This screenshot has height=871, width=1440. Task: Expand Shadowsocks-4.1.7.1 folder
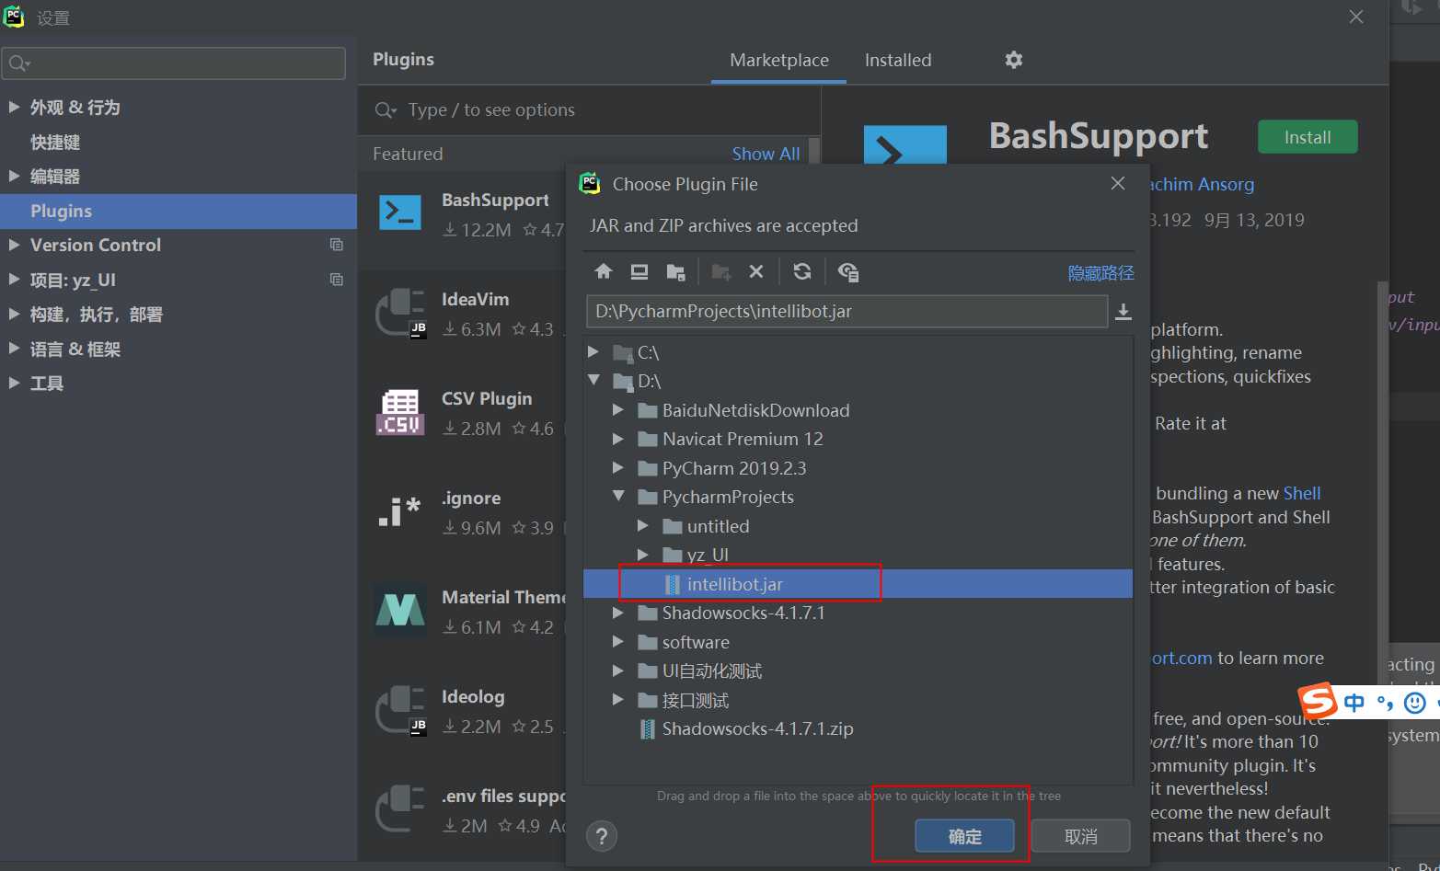(x=618, y=612)
